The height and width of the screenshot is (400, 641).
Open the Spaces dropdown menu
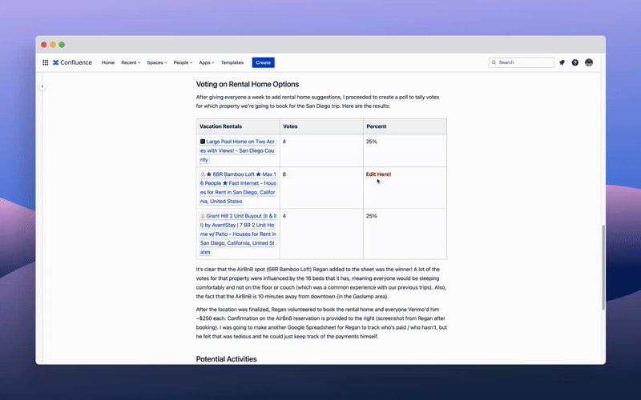coord(157,62)
